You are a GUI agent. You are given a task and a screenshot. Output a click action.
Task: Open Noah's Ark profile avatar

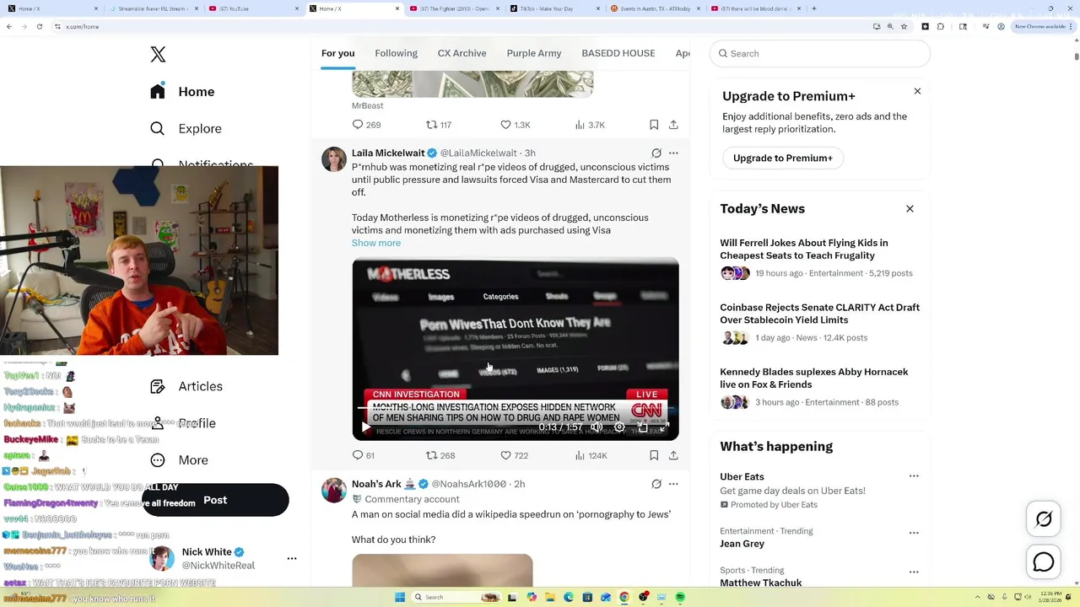tap(334, 490)
